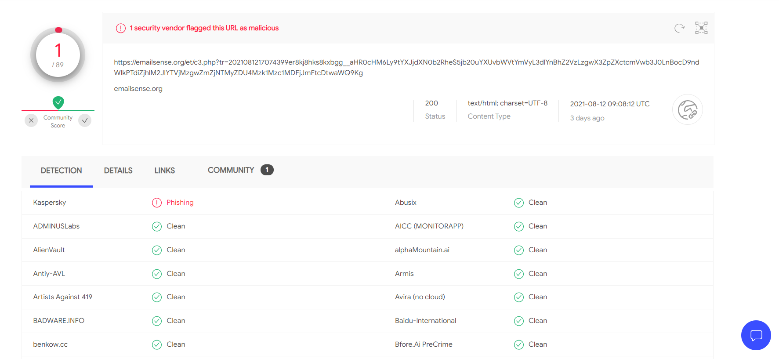Open the chat bubble widget
This screenshot has height=359, width=779.
[x=756, y=335]
